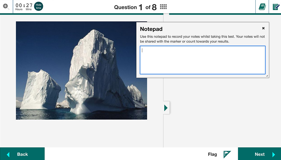Click the Notepad resize handle corner
Viewport: 281px width, 160px height.
tap(267, 76)
